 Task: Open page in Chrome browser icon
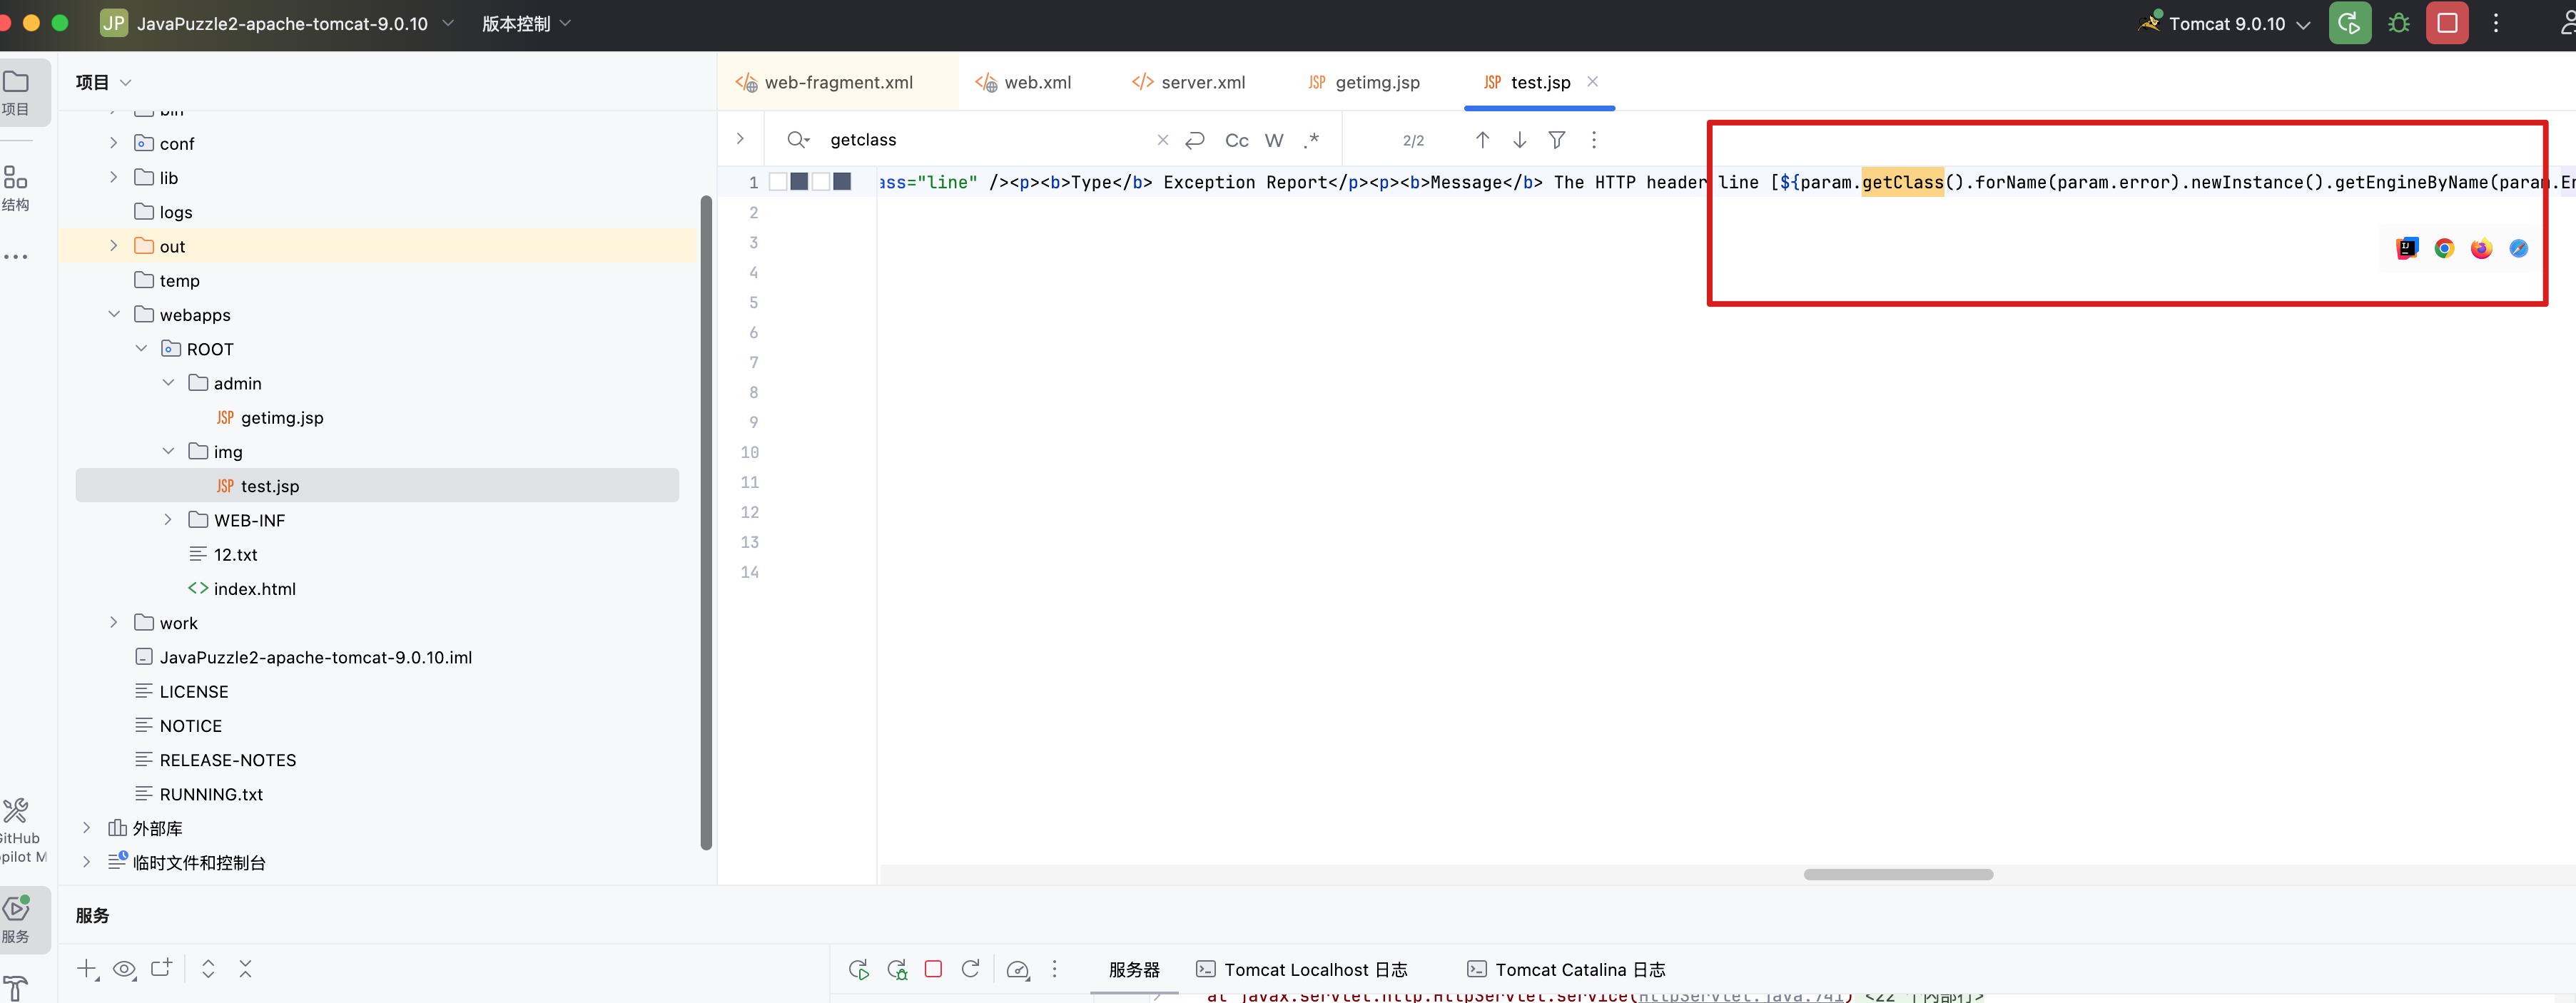[2444, 248]
